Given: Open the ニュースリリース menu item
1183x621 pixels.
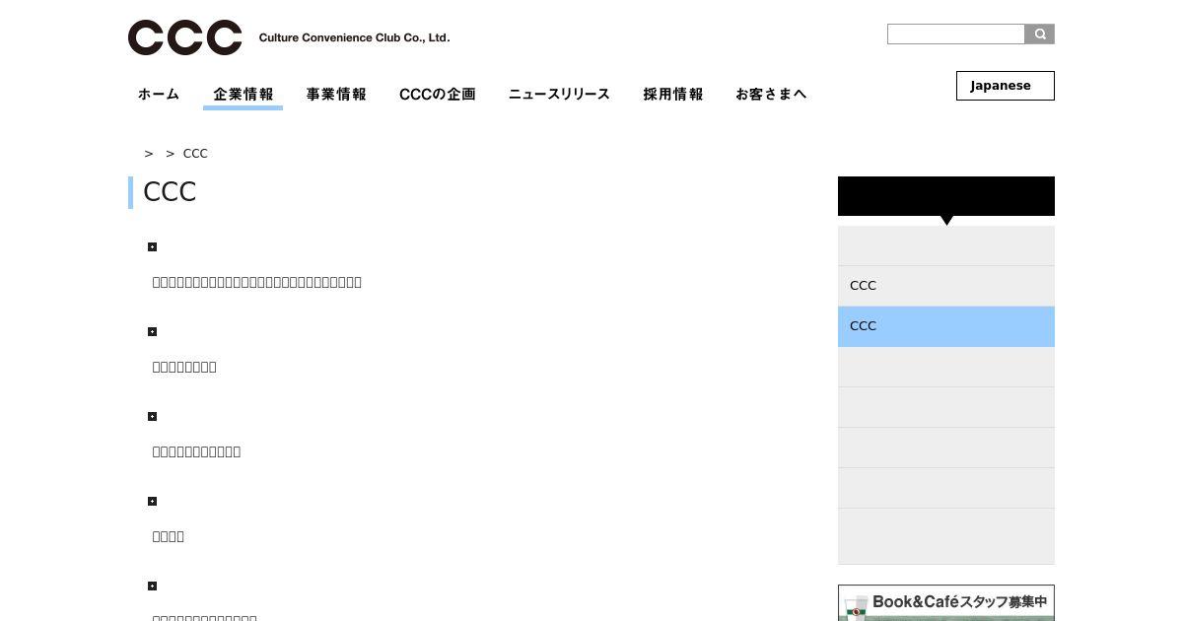Looking at the screenshot, I should click(559, 94).
